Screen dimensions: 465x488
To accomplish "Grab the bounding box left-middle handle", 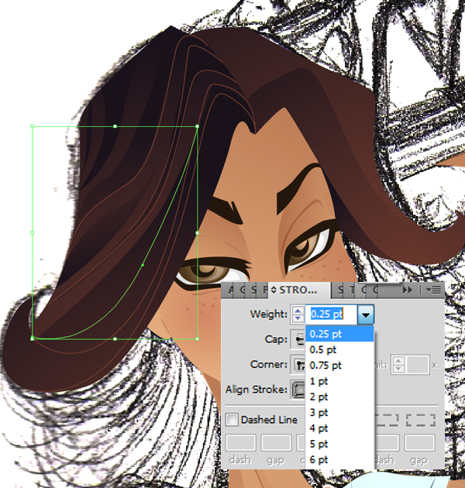I will (32, 233).
